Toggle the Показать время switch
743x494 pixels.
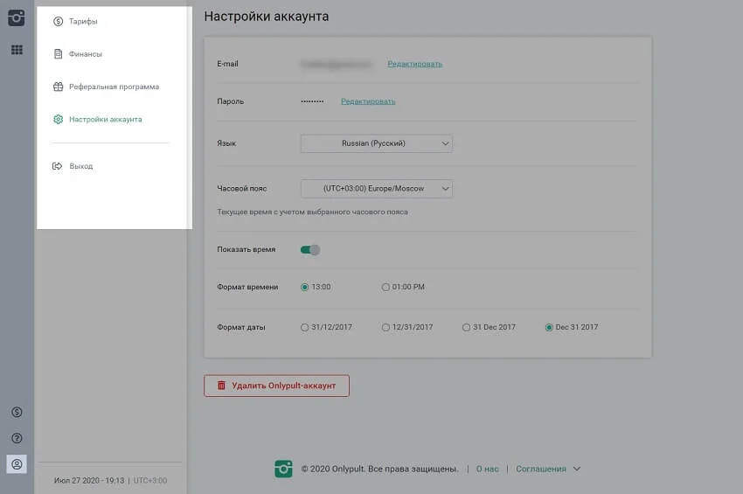(310, 250)
